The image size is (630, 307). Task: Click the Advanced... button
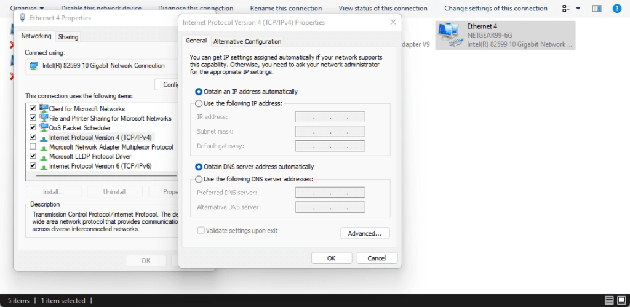(x=365, y=234)
